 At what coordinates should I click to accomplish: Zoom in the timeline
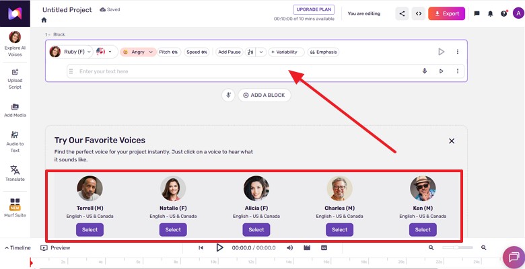coord(483,248)
